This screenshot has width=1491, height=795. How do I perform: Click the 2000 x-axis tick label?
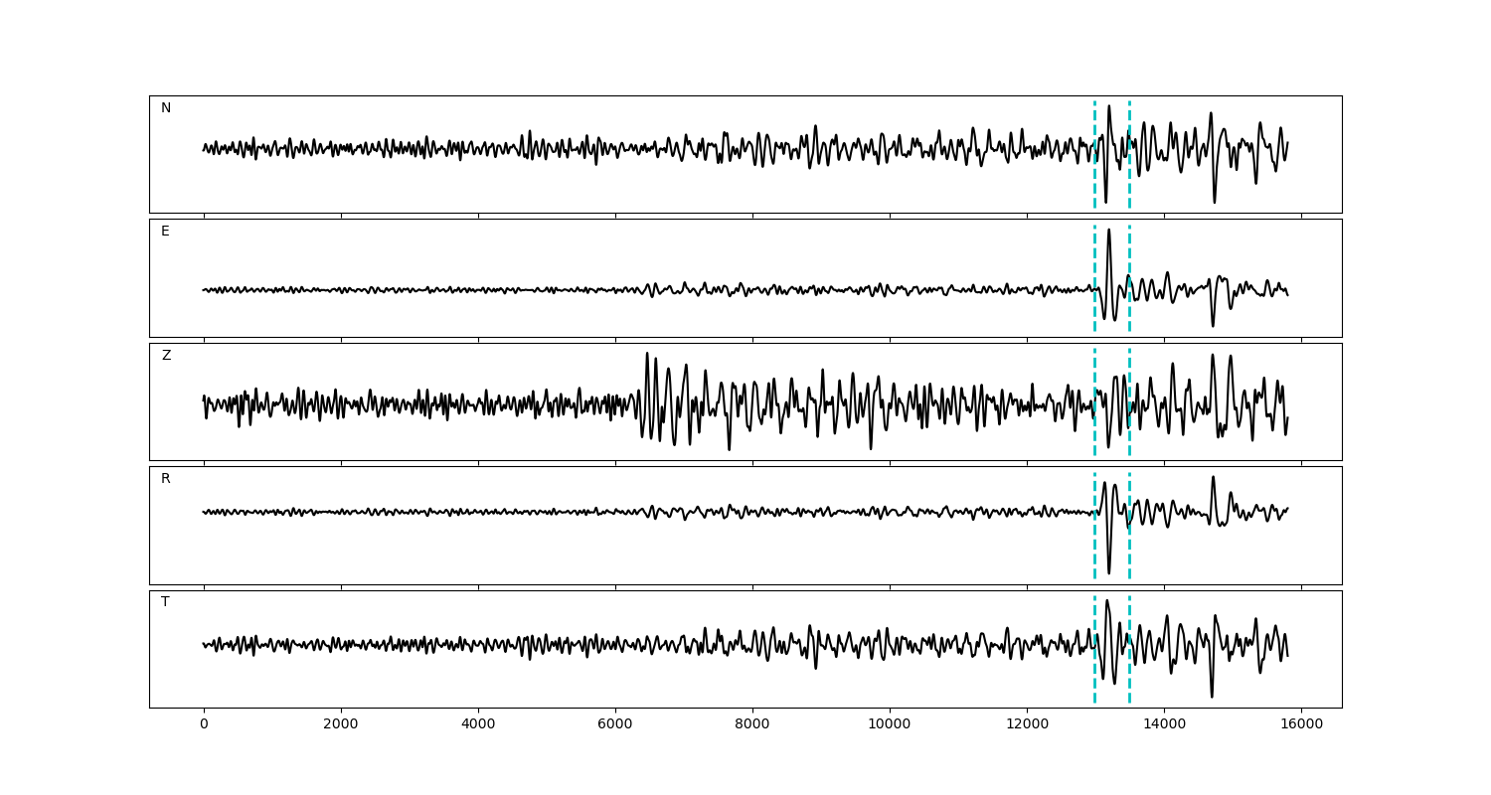pyautogui.click(x=341, y=725)
